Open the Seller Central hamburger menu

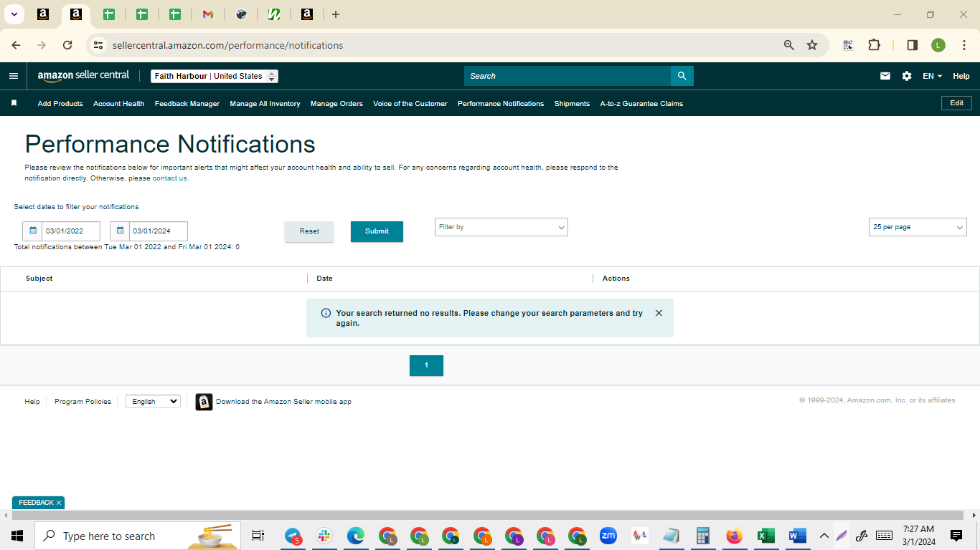[14, 76]
